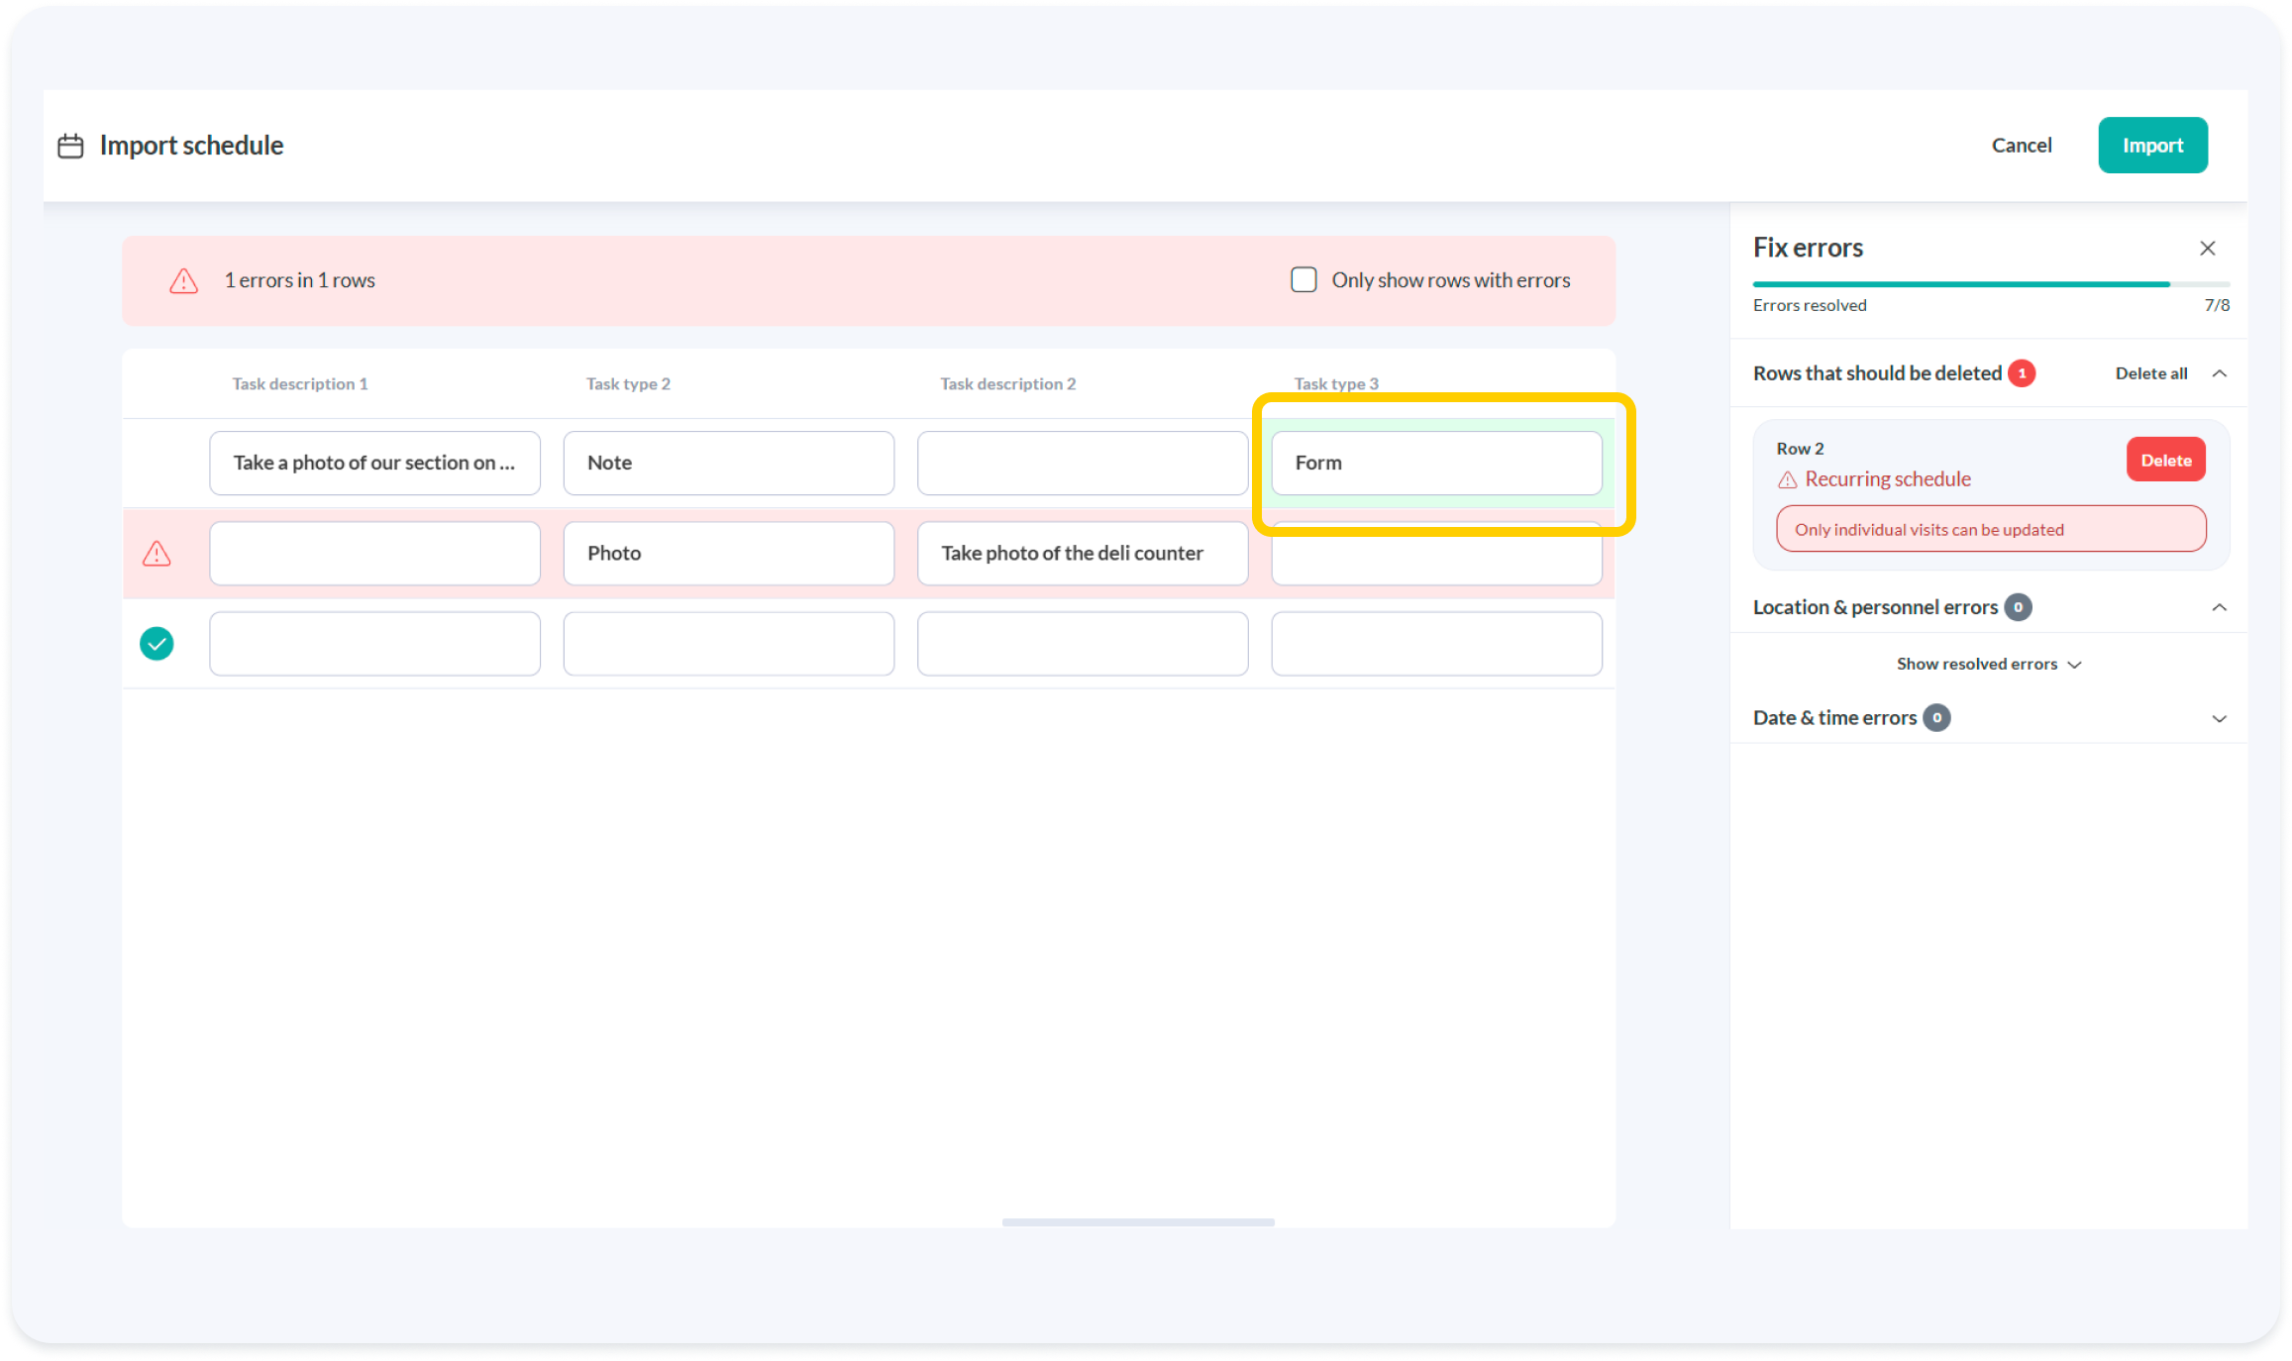Close the Fix errors panel
This screenshot has height=1361, width=2292.
[x=2207, y=248]
